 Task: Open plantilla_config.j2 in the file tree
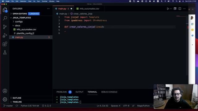(x=31, y=33)
